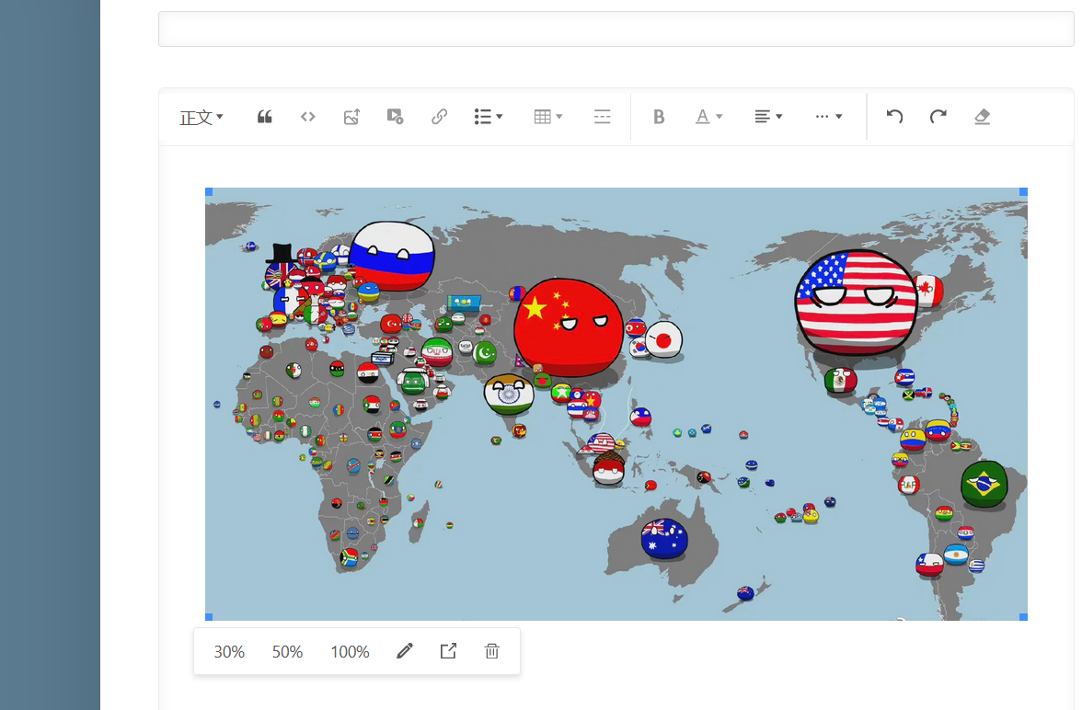
Task: Open the upload image tool
Action: (x=351, y=117)
